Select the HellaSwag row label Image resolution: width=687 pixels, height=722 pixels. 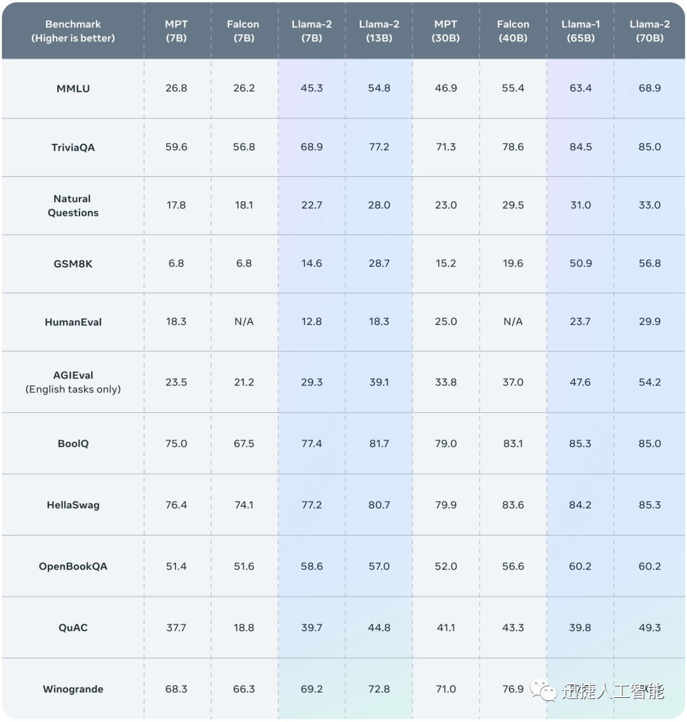pos(73,505)
